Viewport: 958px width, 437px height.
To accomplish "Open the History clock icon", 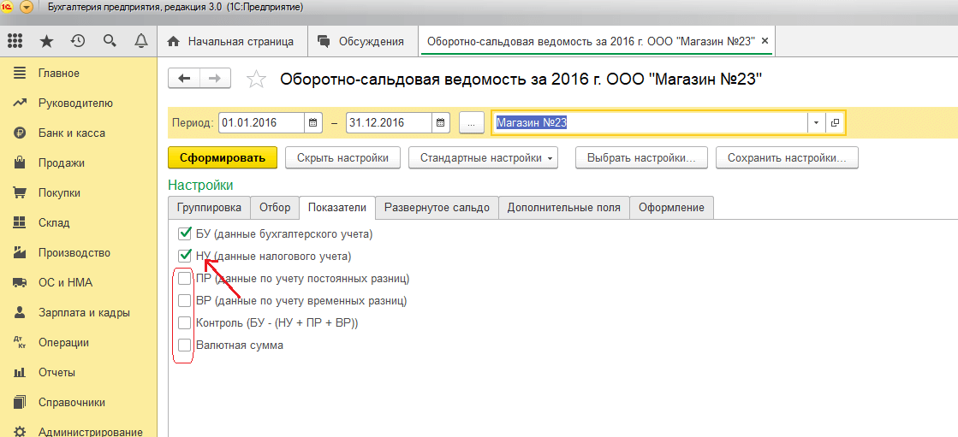I will coord(78,41).
